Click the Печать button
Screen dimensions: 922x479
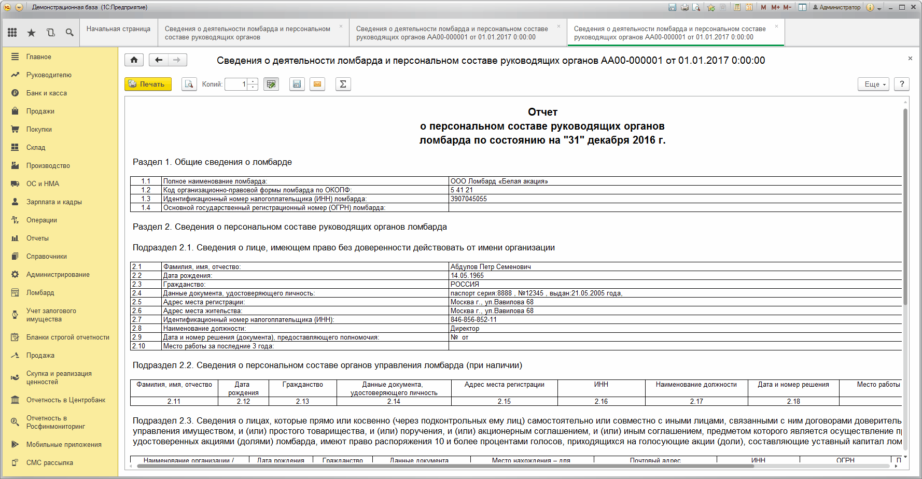click(148, 84)
